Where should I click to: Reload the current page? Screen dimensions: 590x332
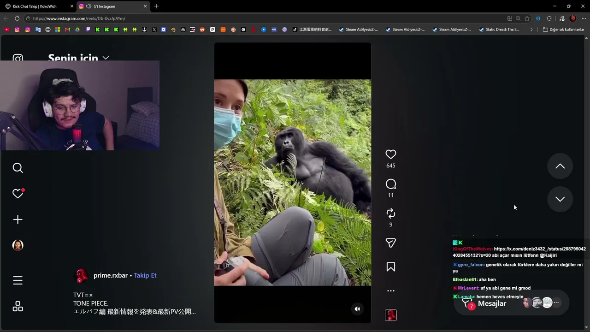tap(17, 18)
